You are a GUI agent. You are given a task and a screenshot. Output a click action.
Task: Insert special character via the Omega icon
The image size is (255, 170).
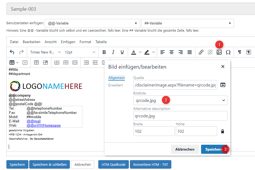[228, 52]
